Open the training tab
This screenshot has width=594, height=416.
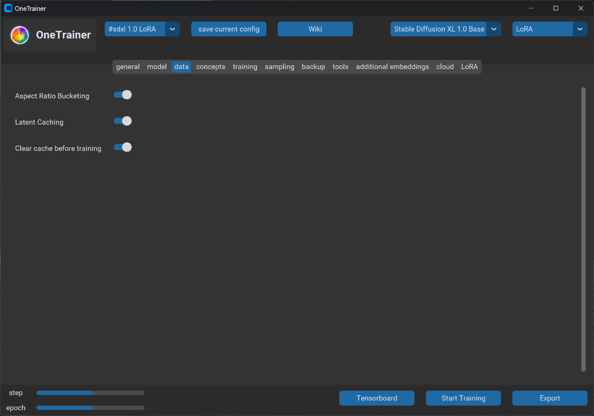tap(245, 67)
